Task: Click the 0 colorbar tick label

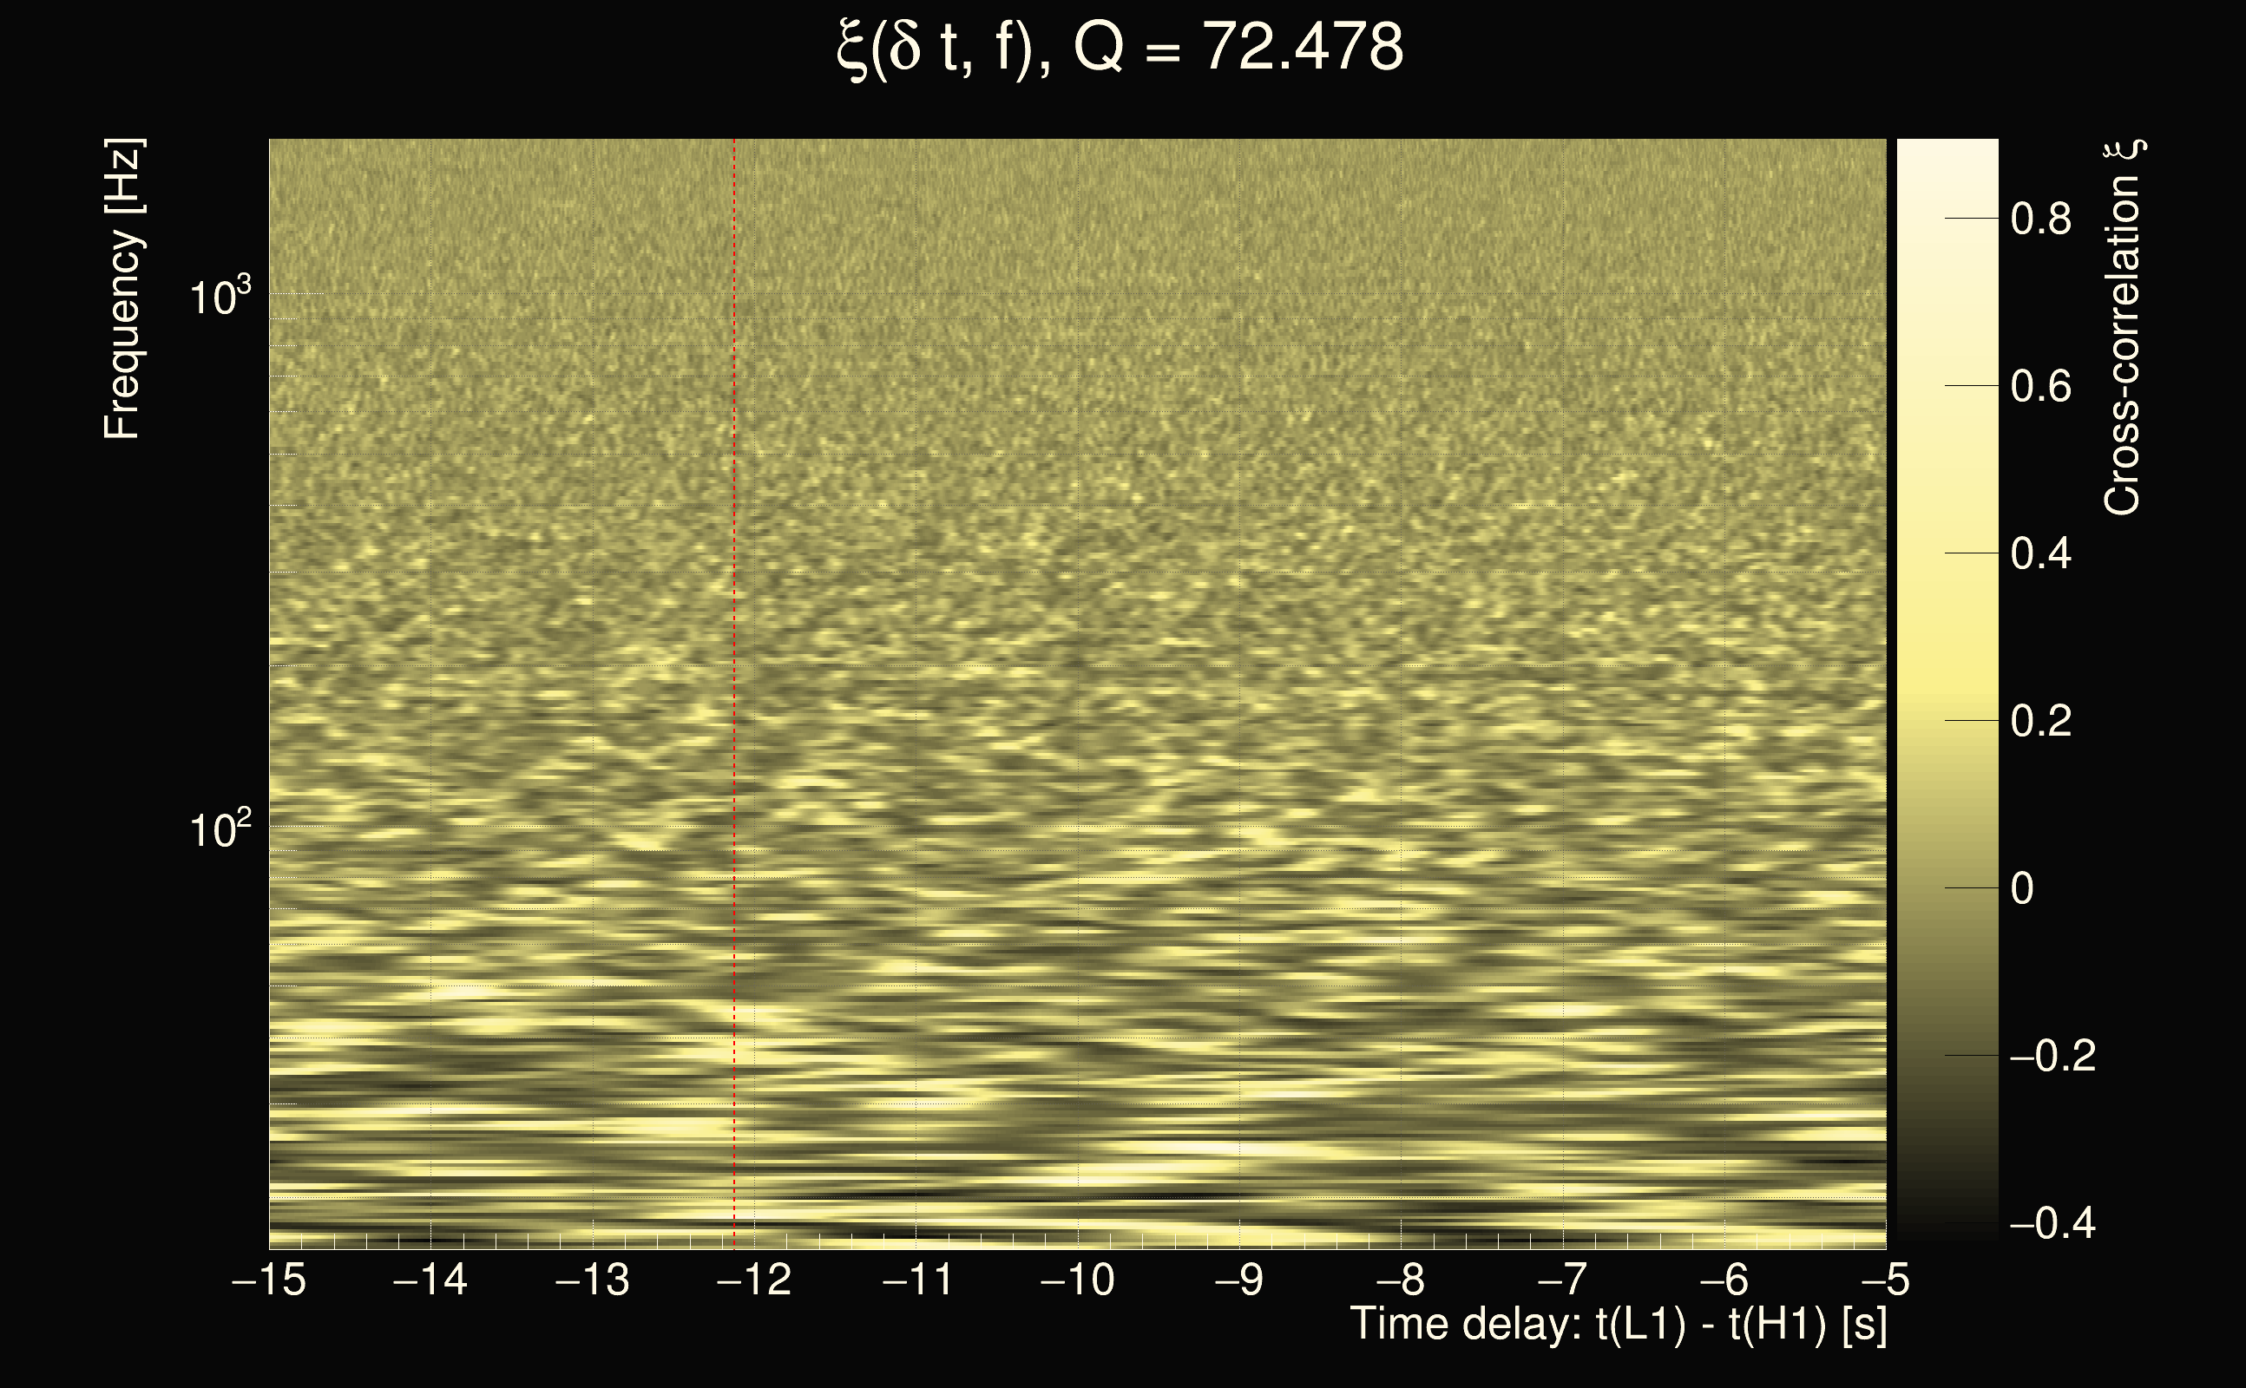Action: 2021,888
